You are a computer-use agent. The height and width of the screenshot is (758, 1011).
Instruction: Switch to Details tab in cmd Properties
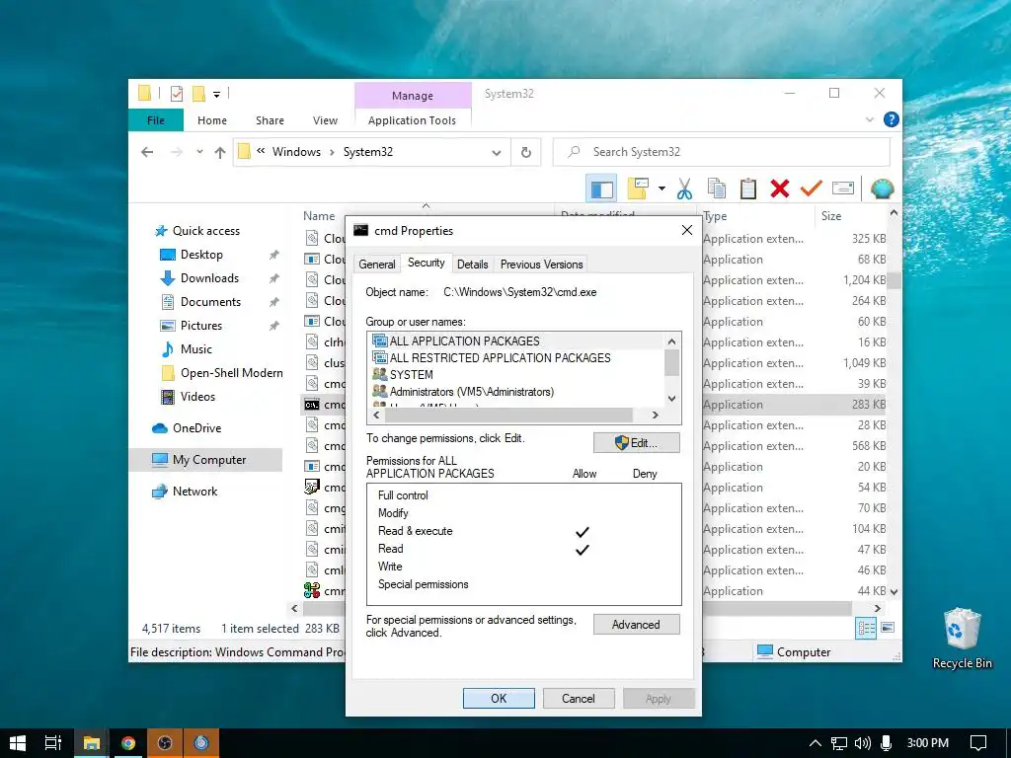(473, 264)
